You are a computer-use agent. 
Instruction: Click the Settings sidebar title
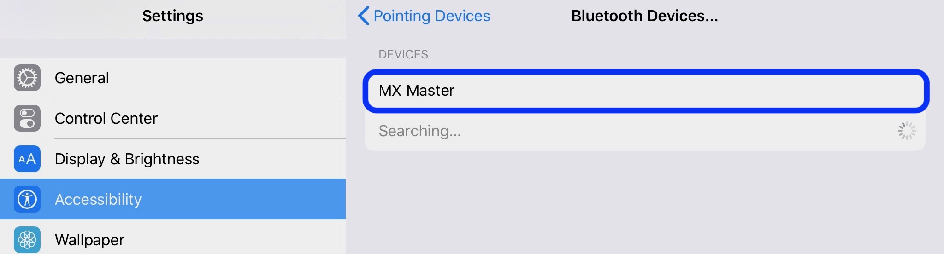tap(173, 16)
